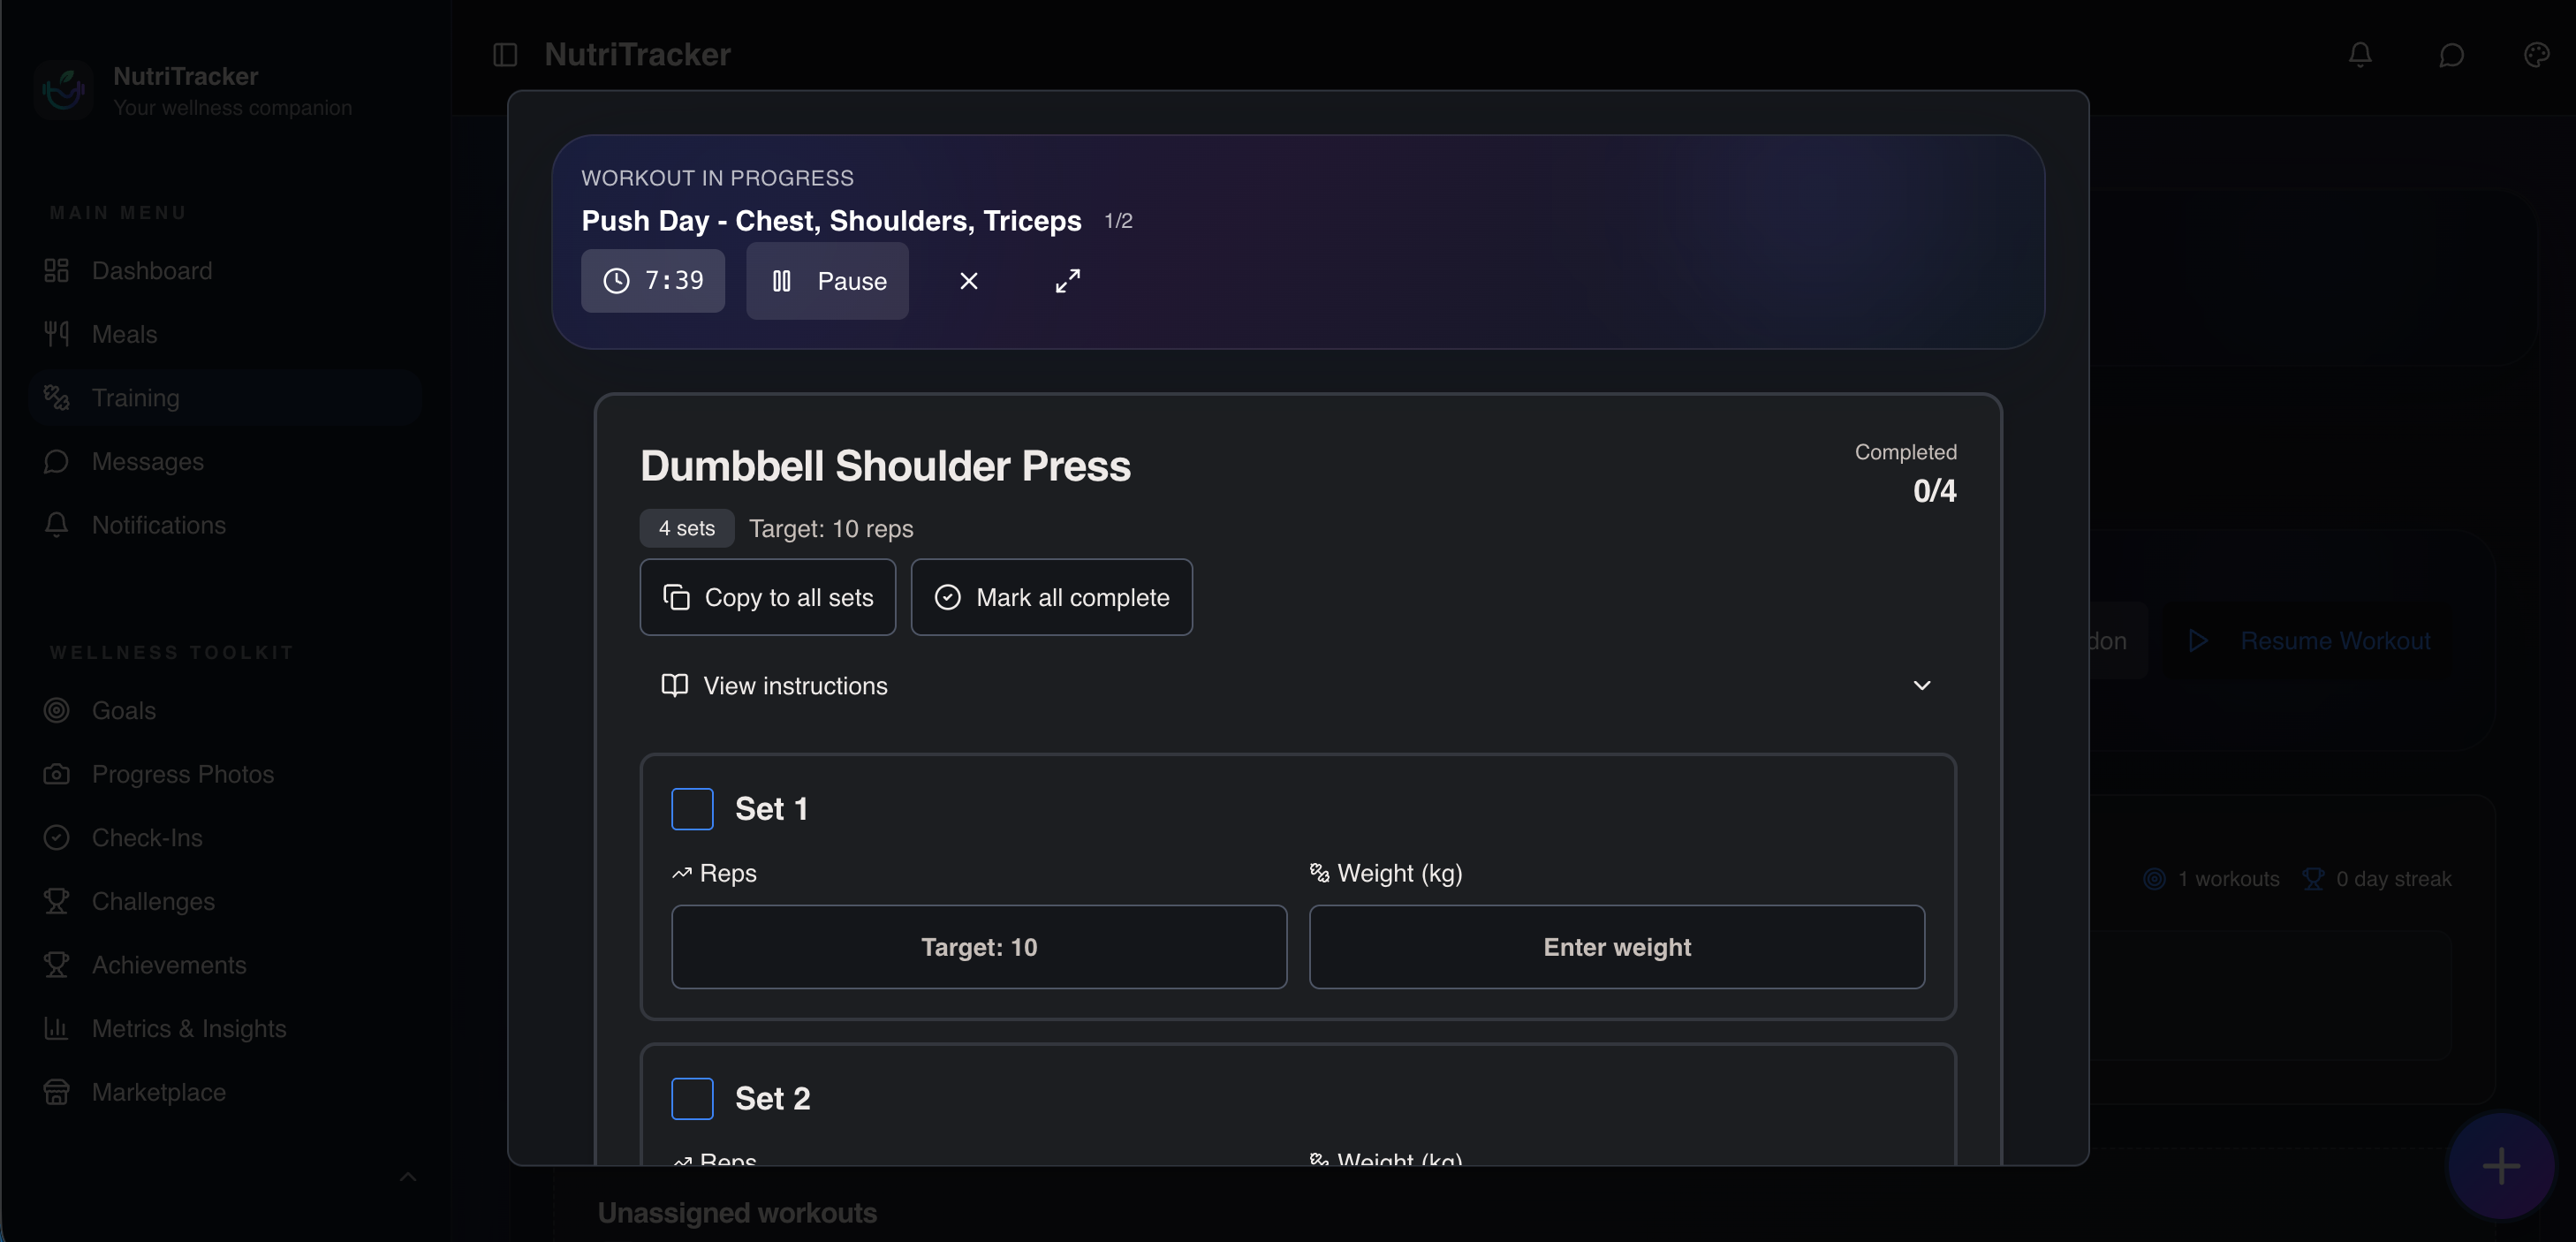Check the Set 1 checkbox
The image size is (2576, 1242).
(692, 809)
